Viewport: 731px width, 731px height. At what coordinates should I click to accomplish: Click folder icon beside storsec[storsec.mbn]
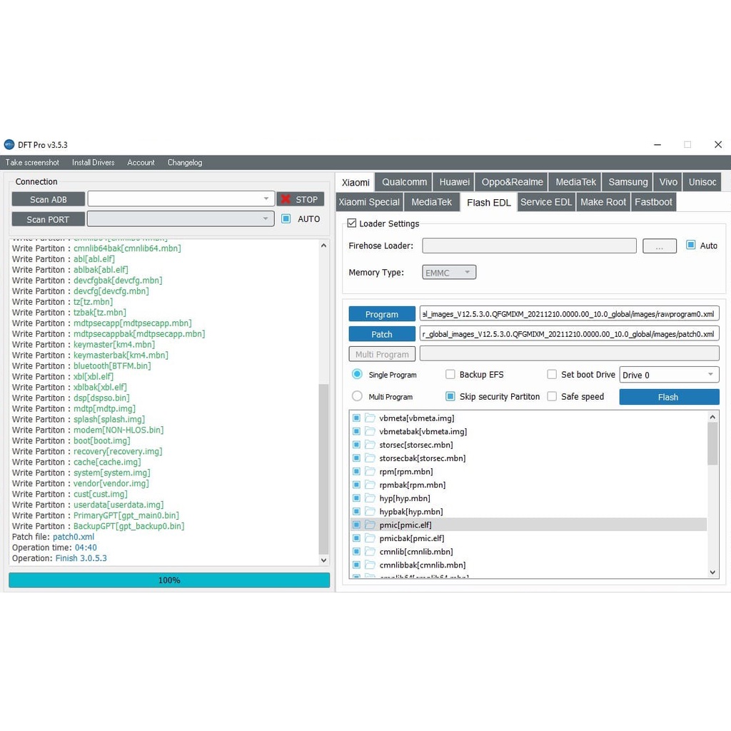coord(370,444)
